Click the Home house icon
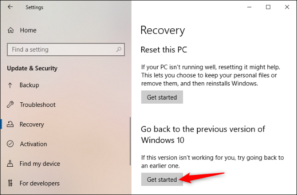 11,30
